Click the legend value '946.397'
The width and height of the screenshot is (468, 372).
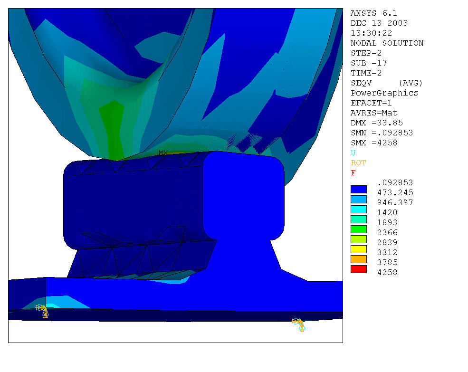tap(395, 202)
